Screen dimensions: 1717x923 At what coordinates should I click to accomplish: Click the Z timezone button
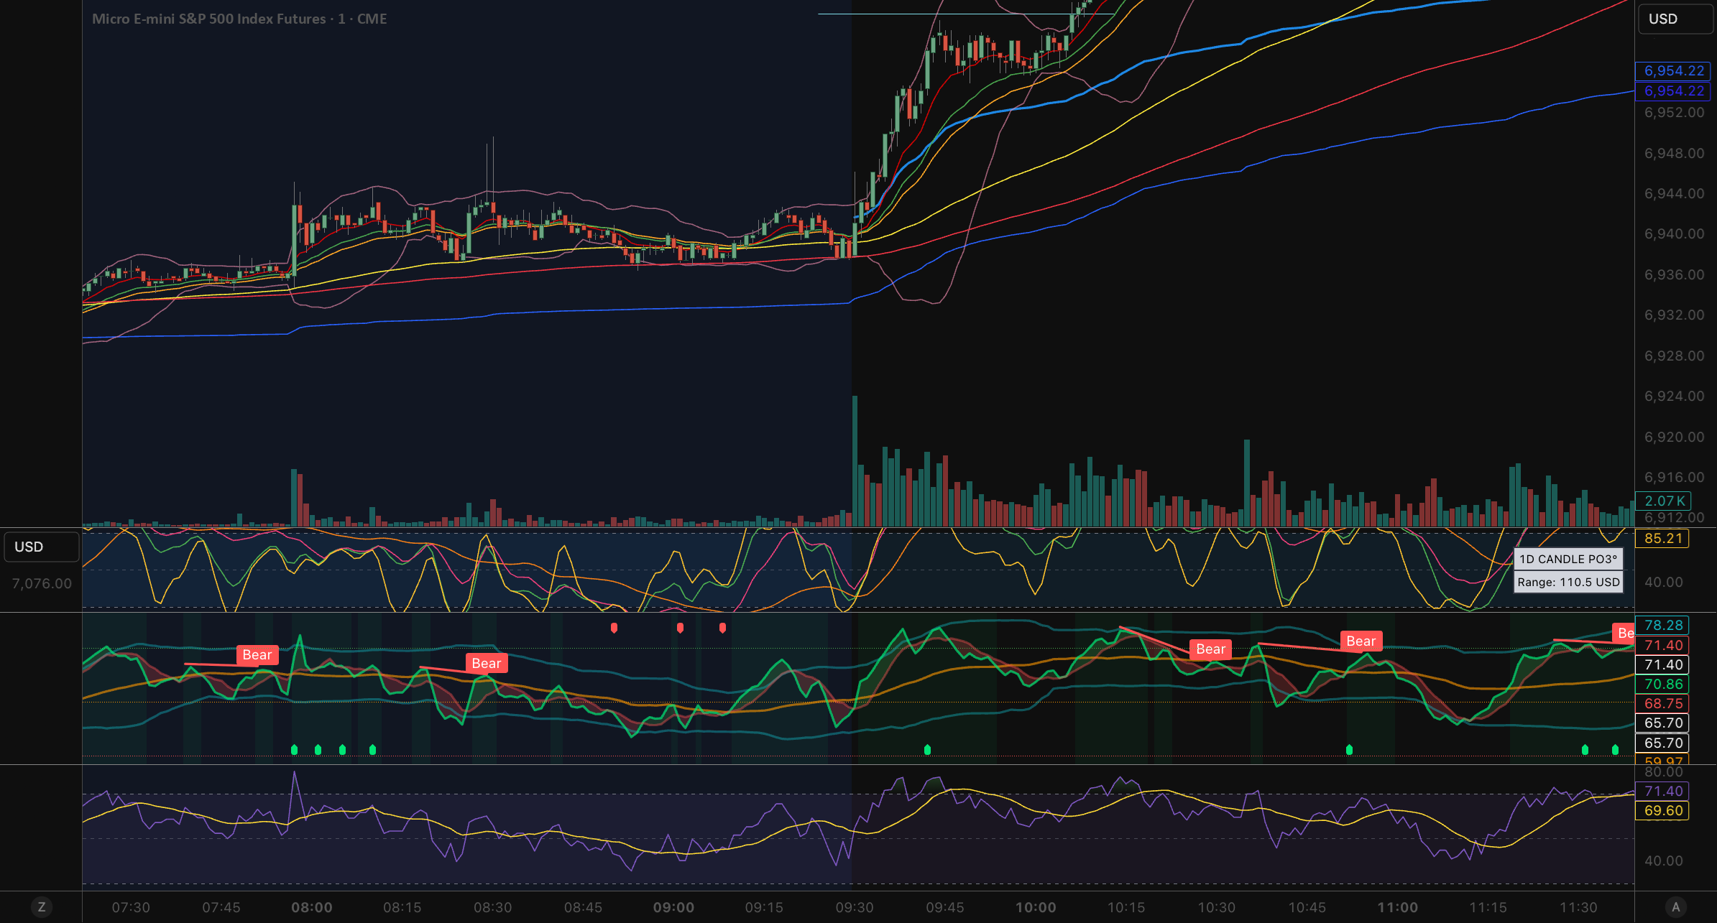(42, 907)
